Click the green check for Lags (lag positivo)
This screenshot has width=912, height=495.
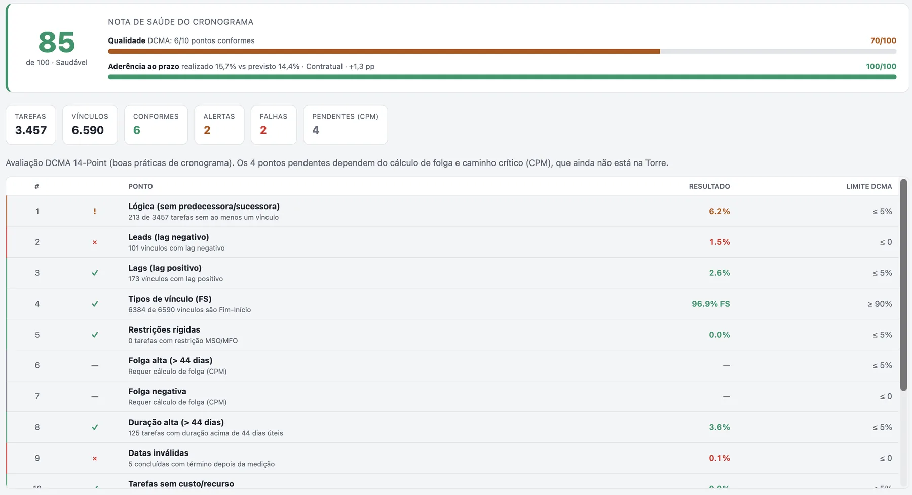point(95,273)
